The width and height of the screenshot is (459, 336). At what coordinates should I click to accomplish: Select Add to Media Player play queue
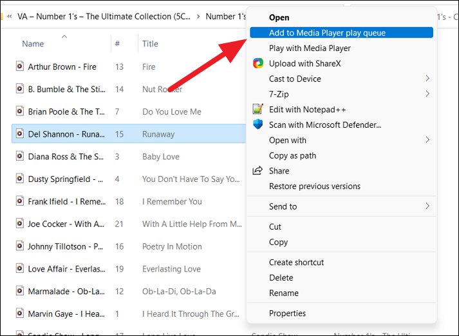[341, 32]
